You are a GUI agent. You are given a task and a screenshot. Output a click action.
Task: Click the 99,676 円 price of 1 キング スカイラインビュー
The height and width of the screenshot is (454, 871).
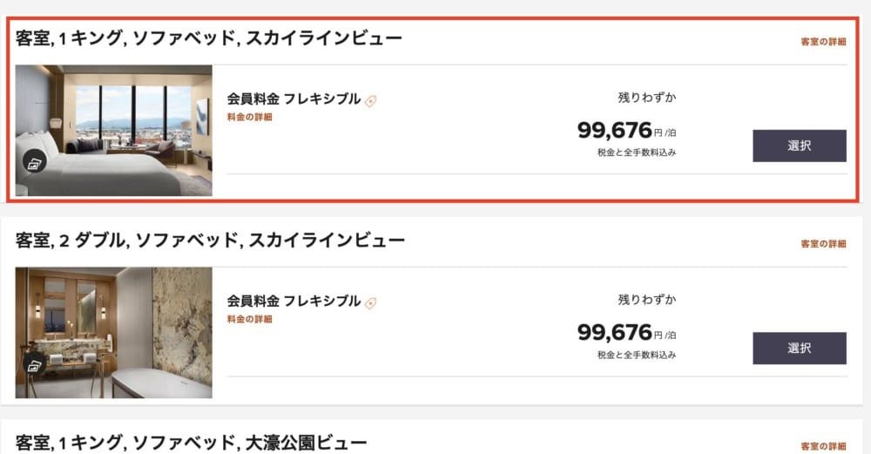point(626,131)
